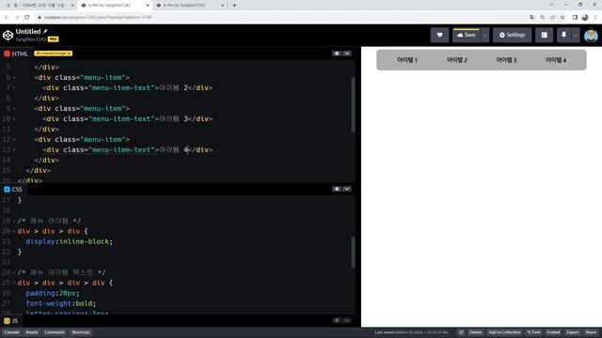Open the Comments panel

[x=55, y=332]
